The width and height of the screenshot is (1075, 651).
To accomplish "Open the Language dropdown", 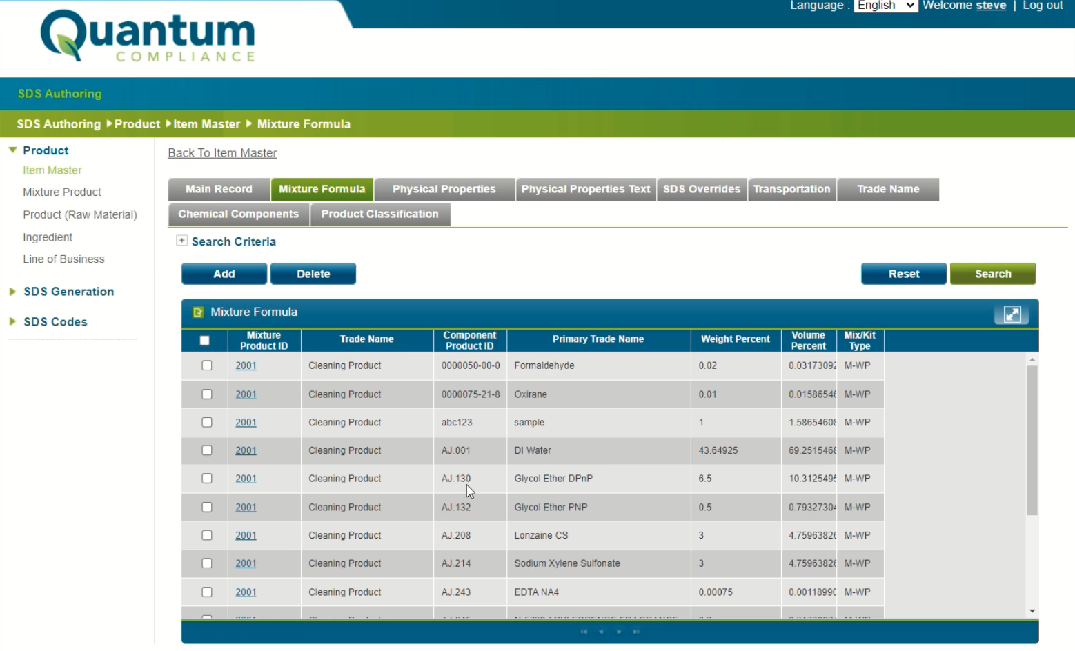I will 885,6.
